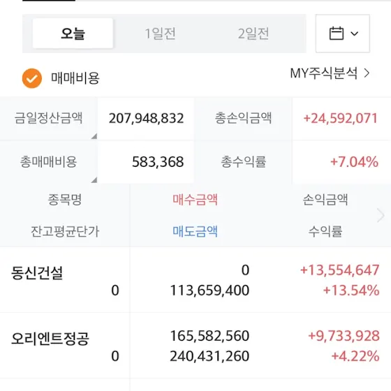Select the 오늘 tab

(x=73, y=34)
